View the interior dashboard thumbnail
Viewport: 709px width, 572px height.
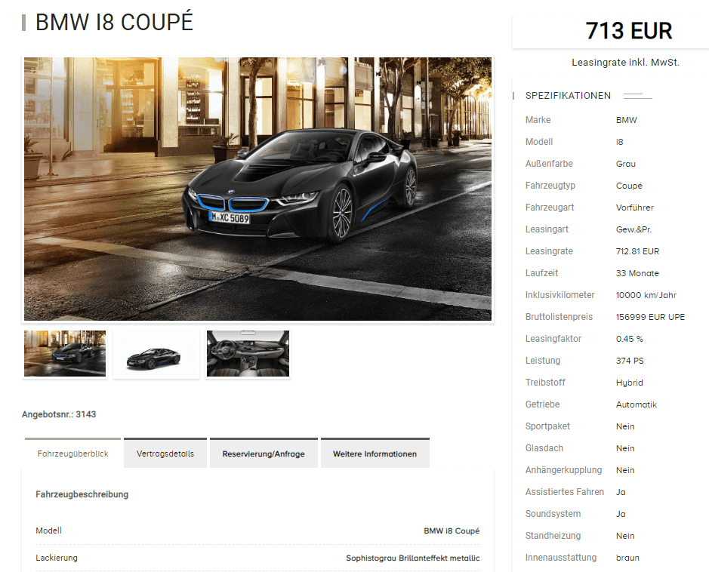(248, 353)
